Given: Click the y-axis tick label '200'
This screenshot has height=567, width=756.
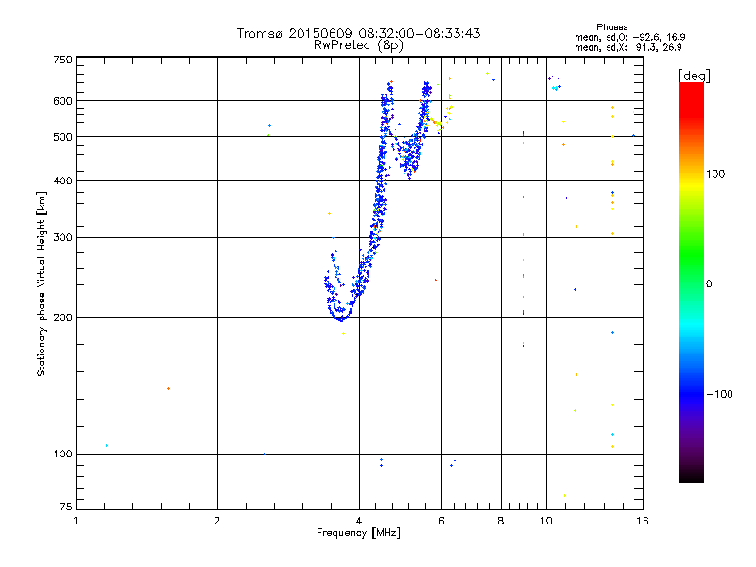Looking at the screenshot, I should click(62, 318).
